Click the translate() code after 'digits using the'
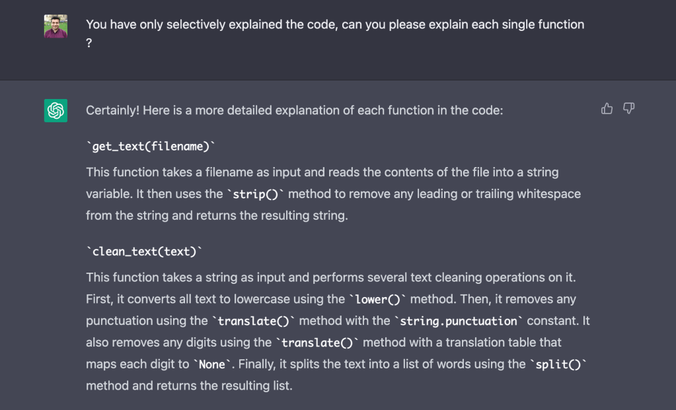Viewport: 676px width, 410px height. click(317, 343)
